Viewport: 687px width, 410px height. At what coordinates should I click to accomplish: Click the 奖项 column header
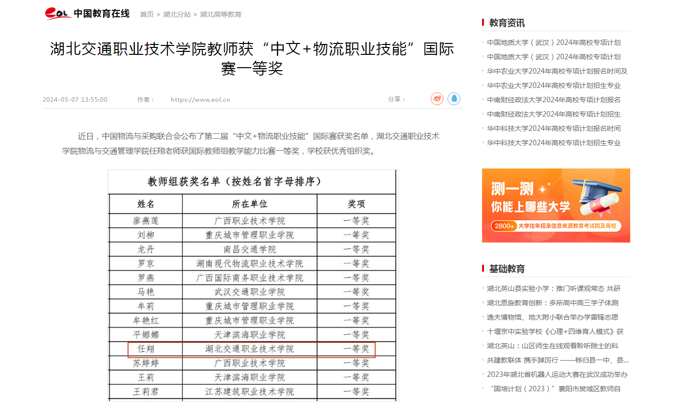point(357,204)
